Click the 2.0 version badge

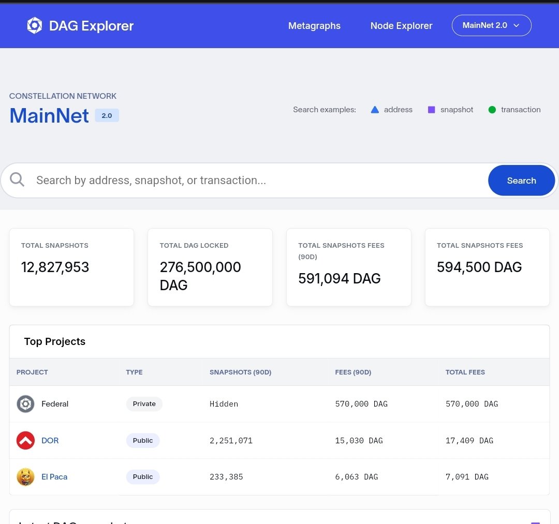point(107,115)
